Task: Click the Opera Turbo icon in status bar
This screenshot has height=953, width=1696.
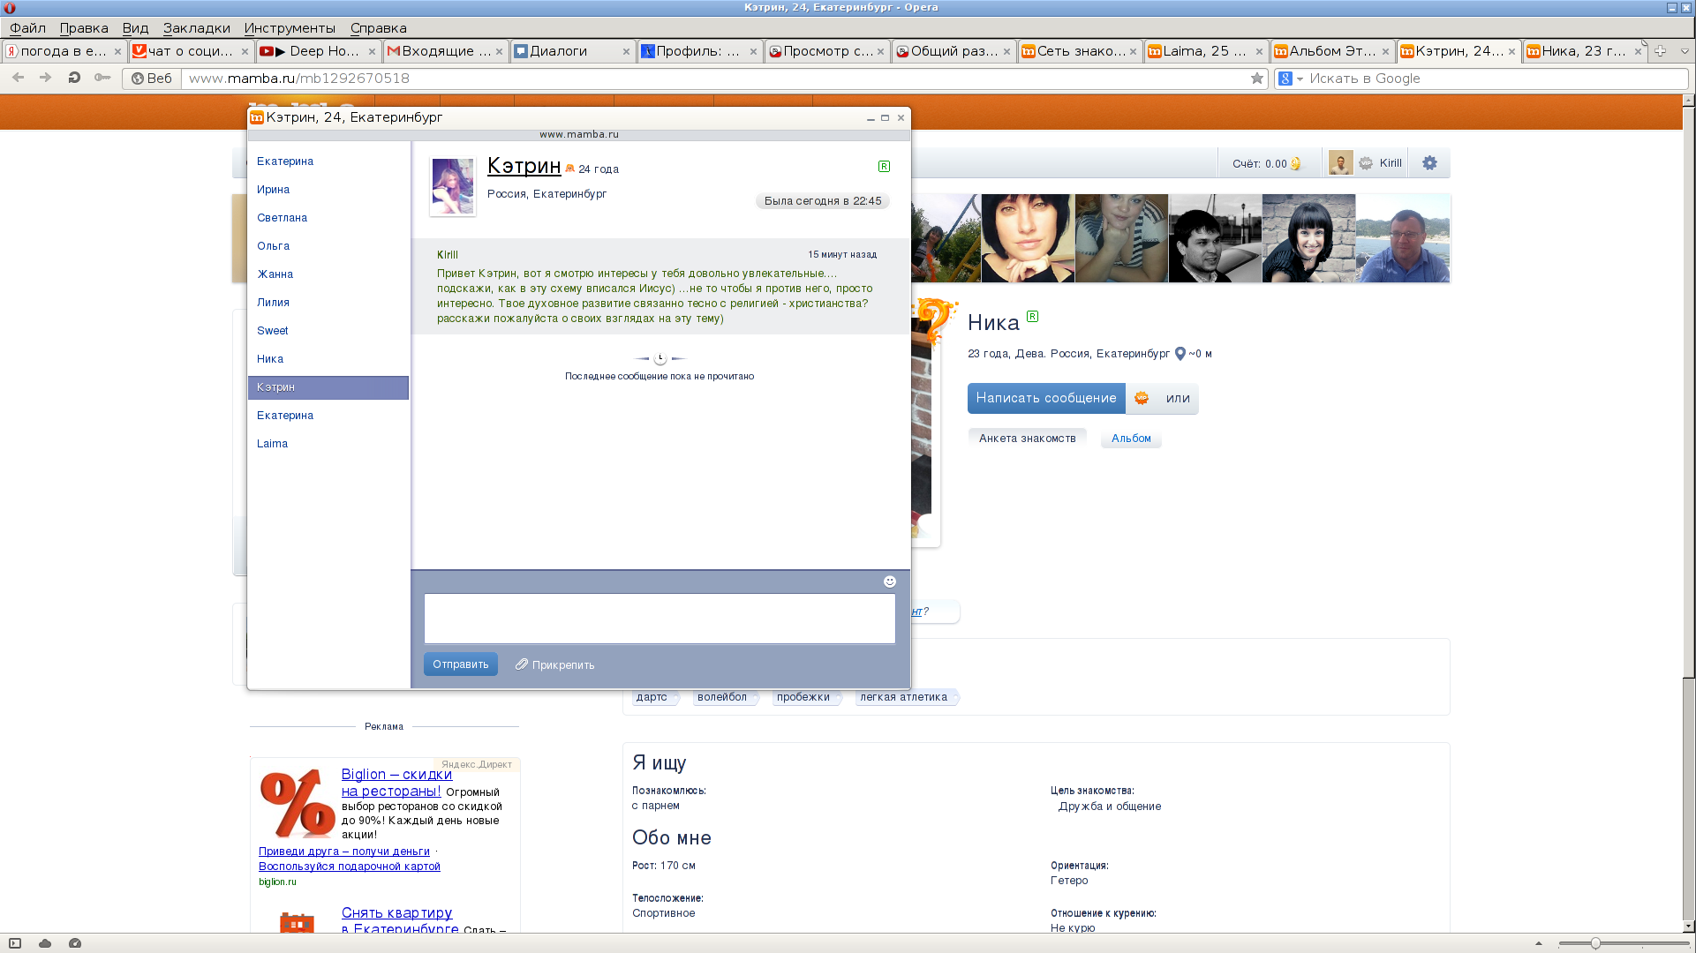Action: [75, 943]
